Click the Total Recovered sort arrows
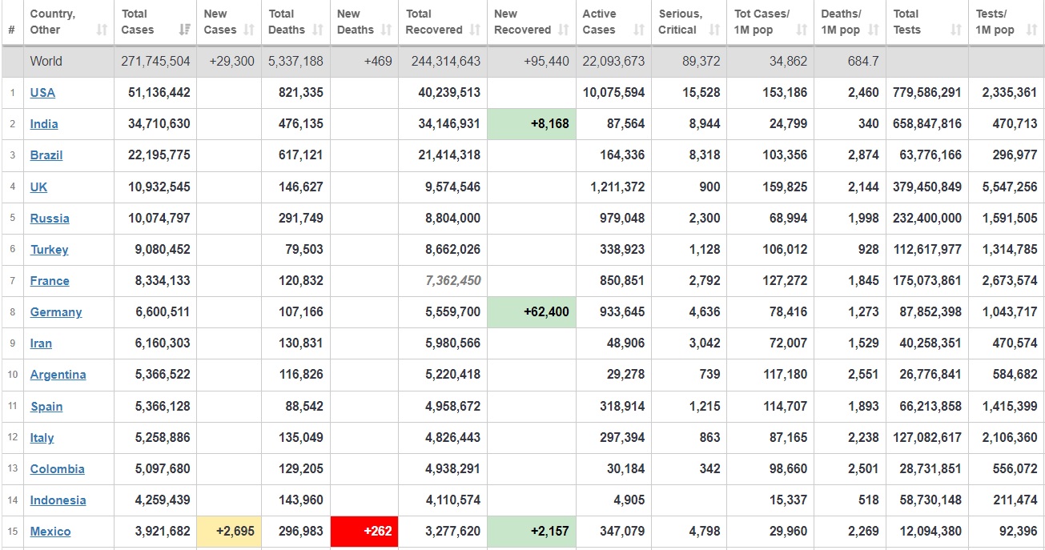The height and width of the screenshot is (550, 1045). (x=475, y=30)
